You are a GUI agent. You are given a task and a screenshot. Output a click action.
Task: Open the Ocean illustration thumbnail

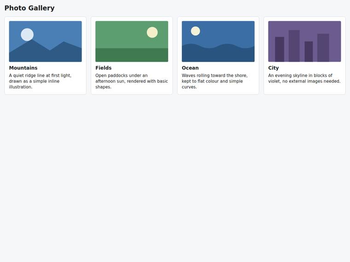[x=218, y=41]
